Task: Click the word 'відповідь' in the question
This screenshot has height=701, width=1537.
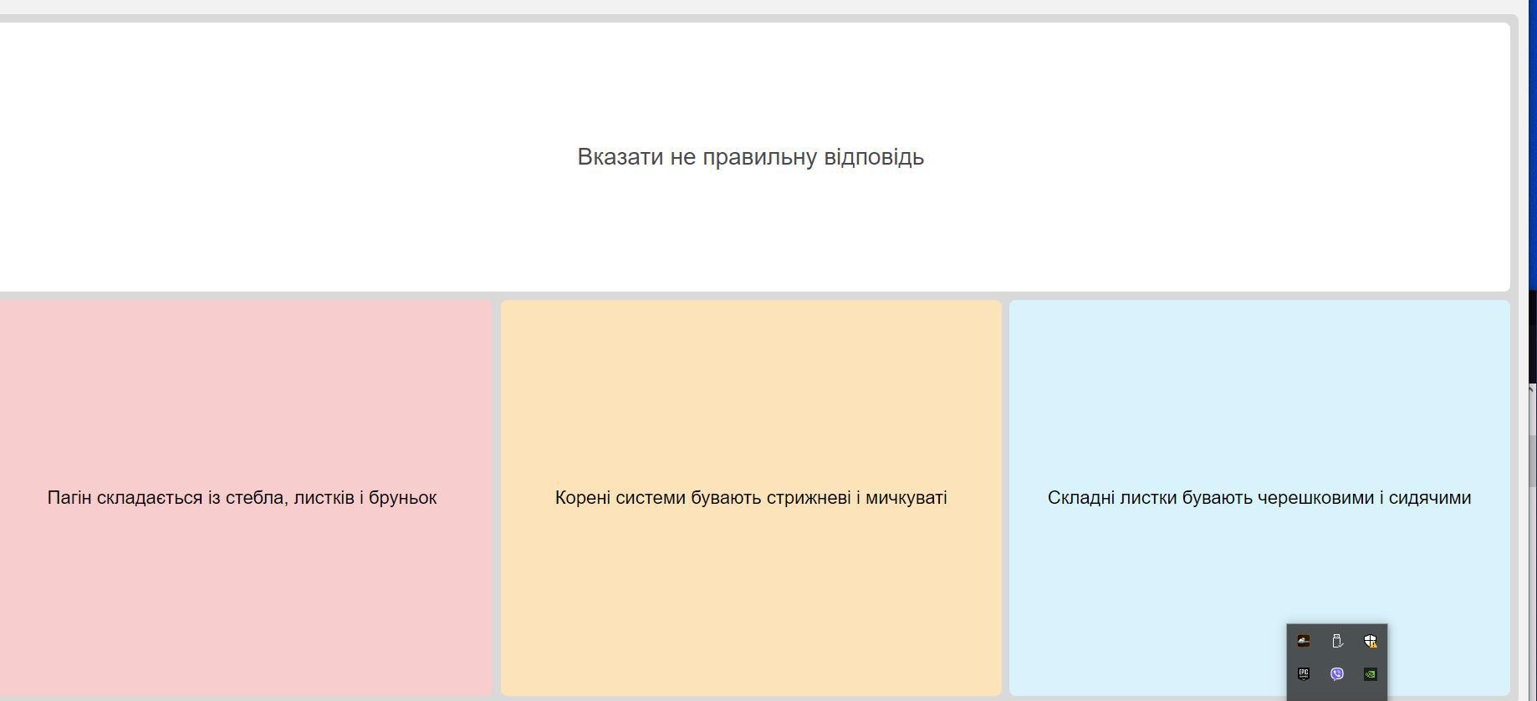Action: [x=873, y=157]
